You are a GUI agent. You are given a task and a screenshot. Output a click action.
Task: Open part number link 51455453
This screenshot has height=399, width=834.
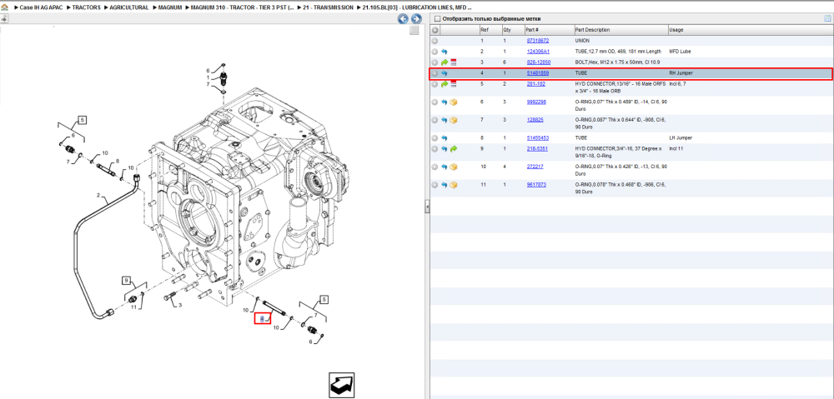(538, 138)
